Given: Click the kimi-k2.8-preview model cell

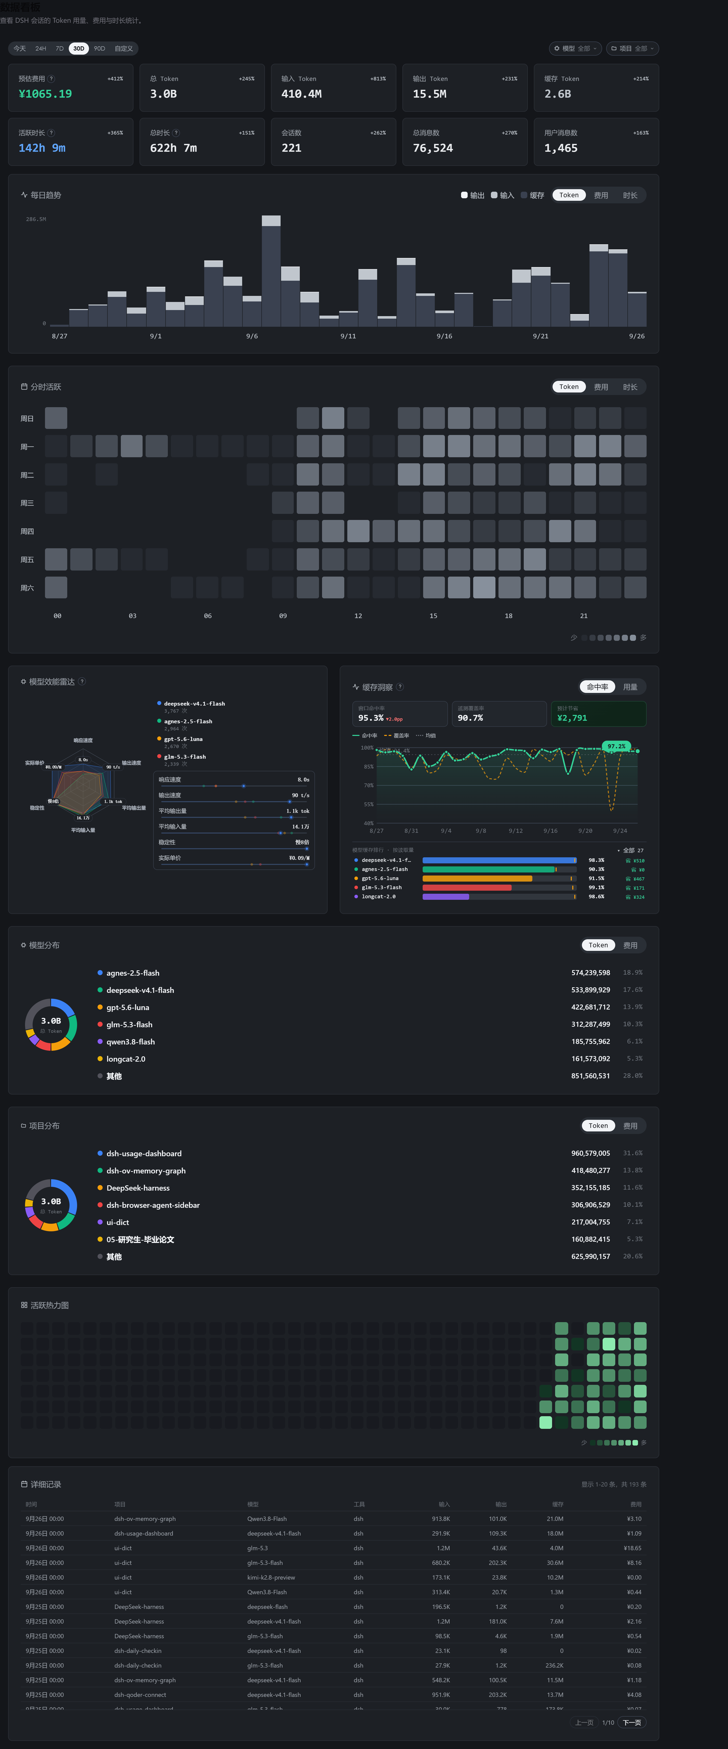Looking at the screenshot, I should 271,1577.
